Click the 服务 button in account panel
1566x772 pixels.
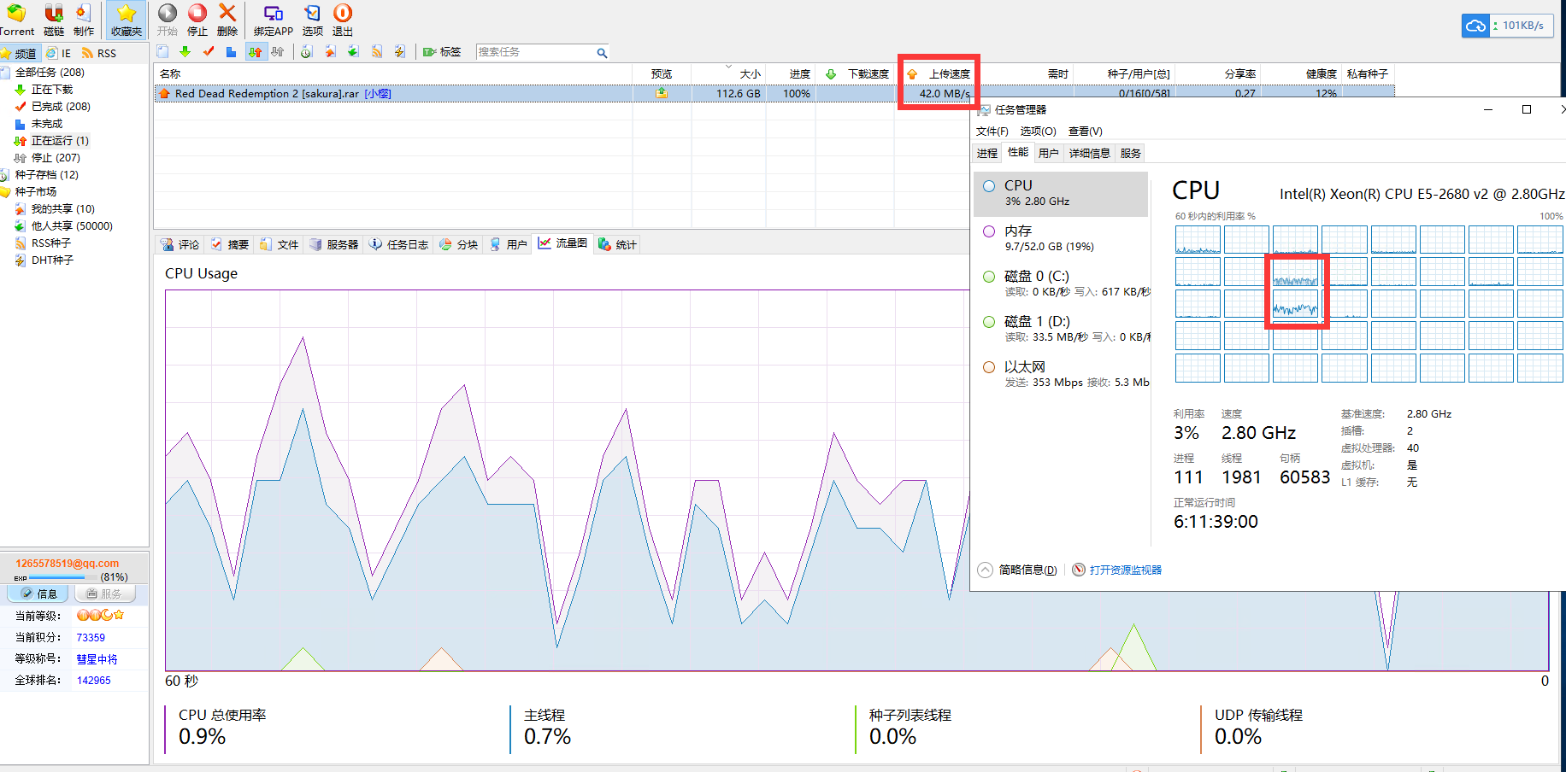point(105,594)
